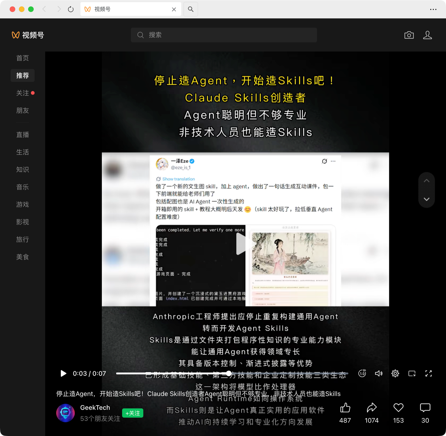Click the 0:03 / 0:07 time display
446x436 pixels.
pos(89,373)
